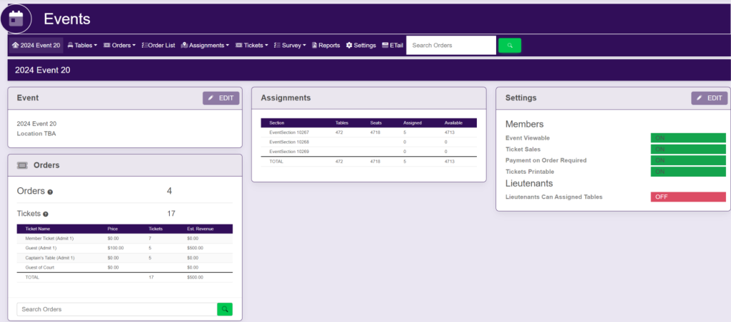Image resolution: width=731 pixels, height=322 pixels.
Task: Click the calendar Events logo icon
Action: [16, 19]
